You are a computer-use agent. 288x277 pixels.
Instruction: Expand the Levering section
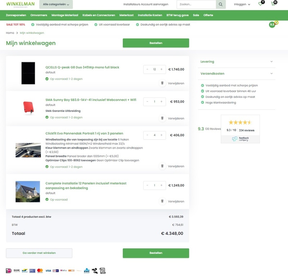coord(237,62)
